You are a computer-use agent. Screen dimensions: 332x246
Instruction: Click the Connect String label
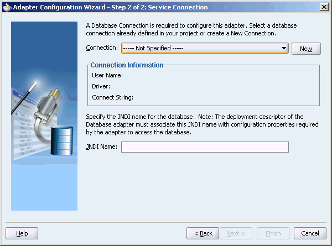[x=113, y=97]
